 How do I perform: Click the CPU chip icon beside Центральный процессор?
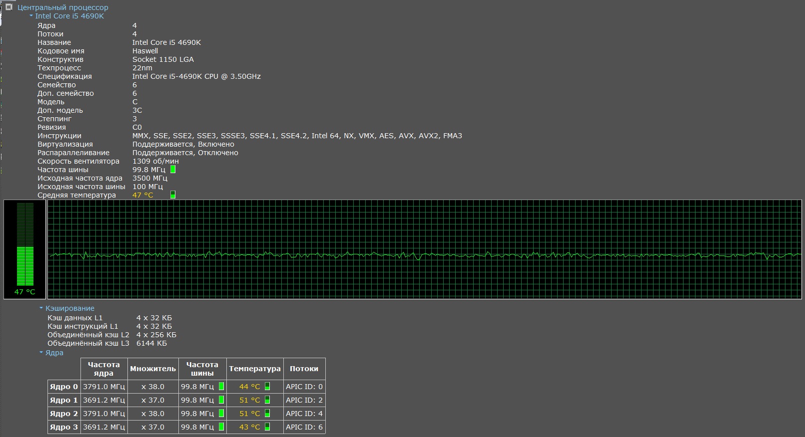(x=8, y=7)
